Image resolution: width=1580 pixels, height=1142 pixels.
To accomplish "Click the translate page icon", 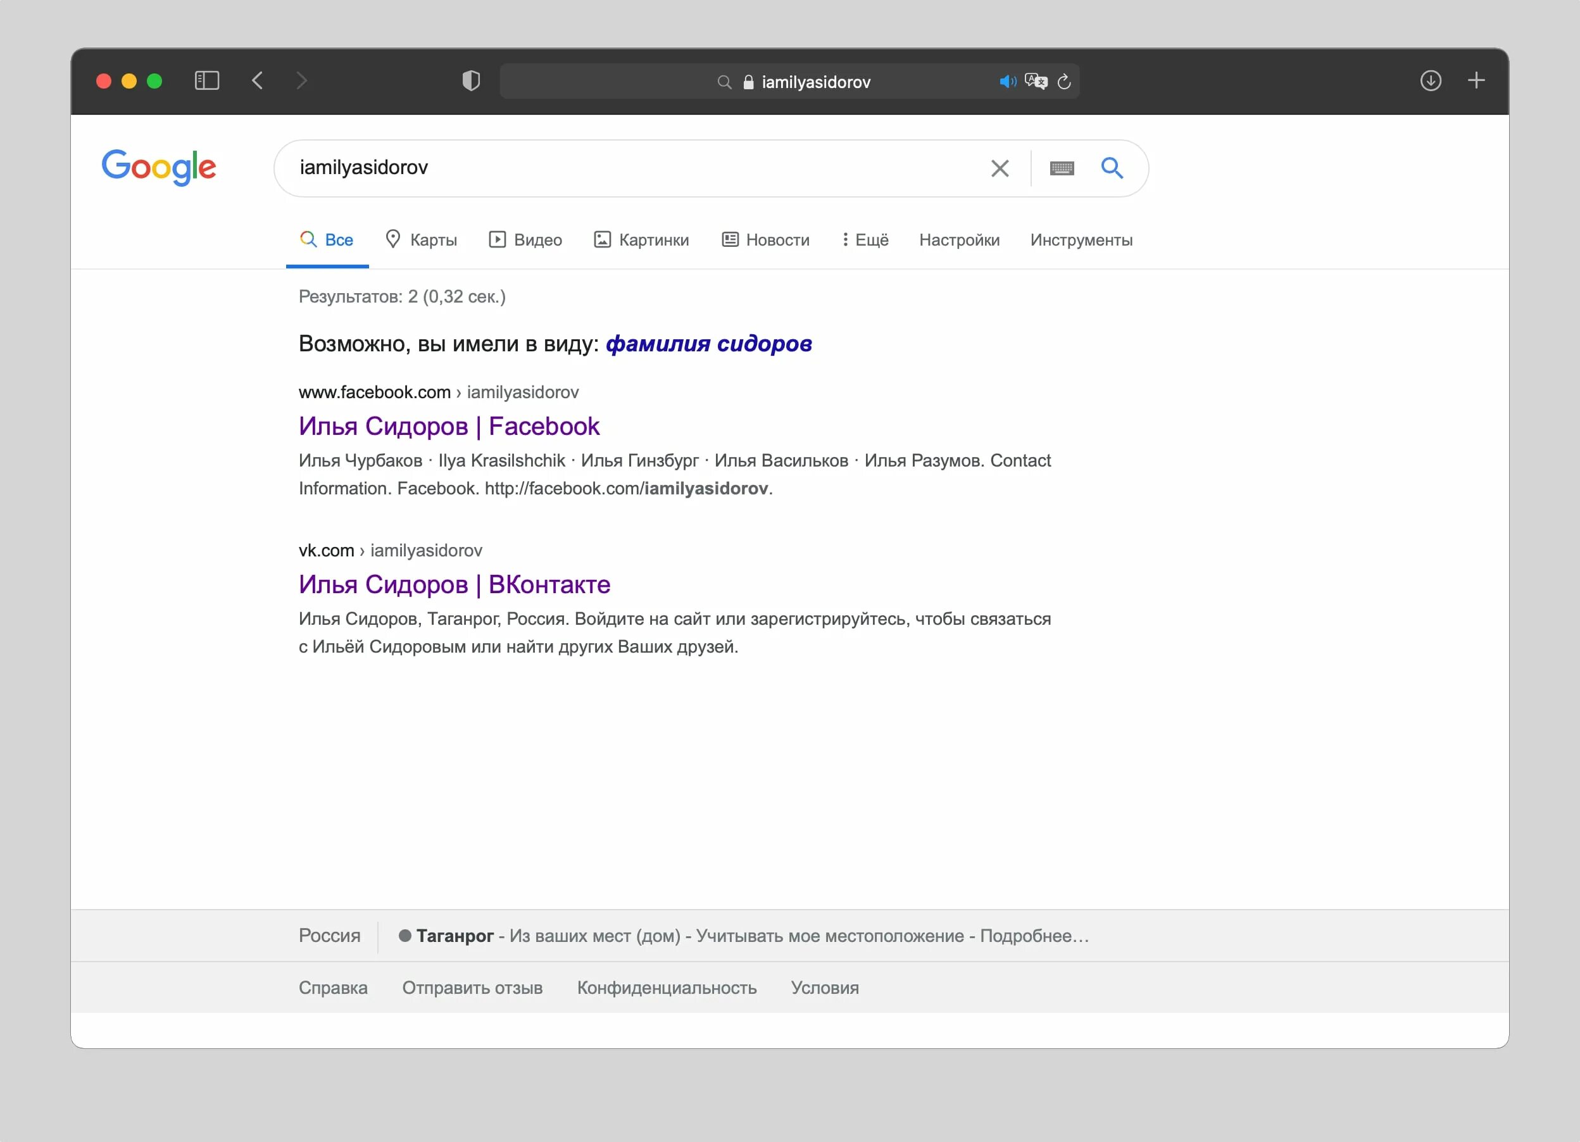I will coord(1036,82).
